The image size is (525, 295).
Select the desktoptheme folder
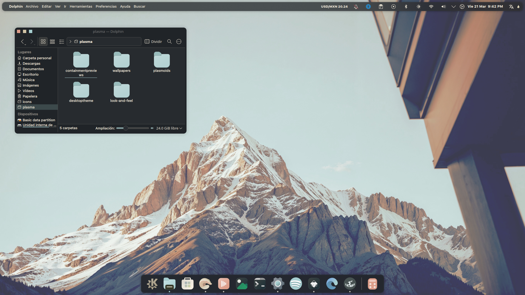click(x=81, y=92)
